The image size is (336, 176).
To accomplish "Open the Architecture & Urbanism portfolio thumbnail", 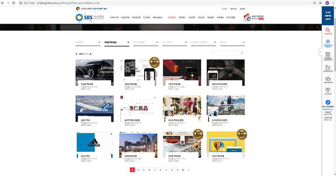I will [138, 144].
